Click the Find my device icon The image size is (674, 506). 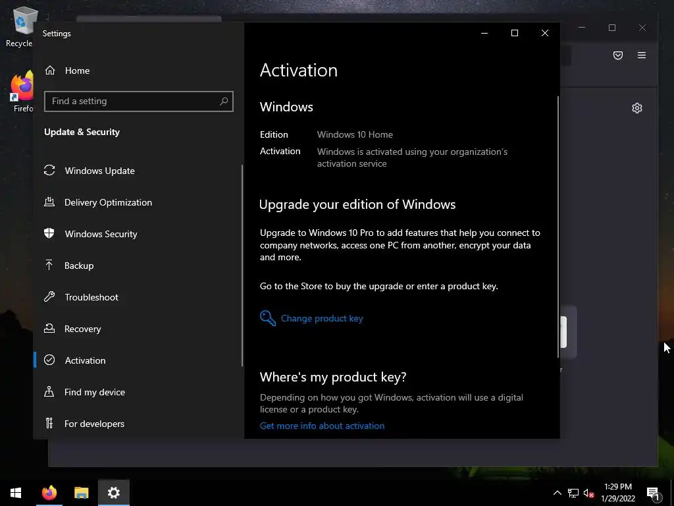(49, 391)
